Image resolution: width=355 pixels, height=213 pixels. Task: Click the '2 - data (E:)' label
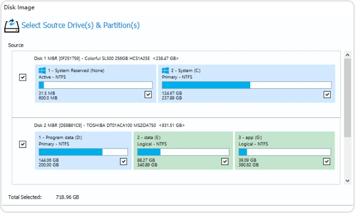(x=149, y=138)
